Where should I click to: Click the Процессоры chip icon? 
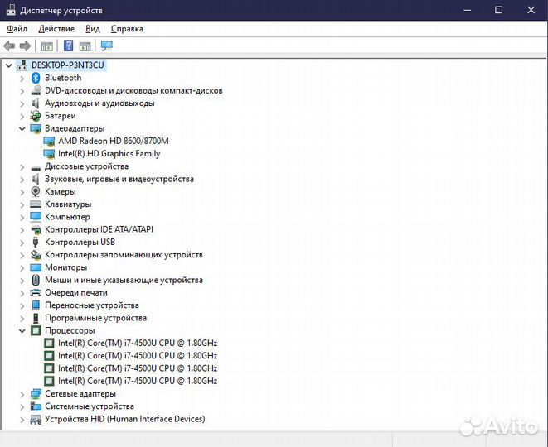pos(36,330)
